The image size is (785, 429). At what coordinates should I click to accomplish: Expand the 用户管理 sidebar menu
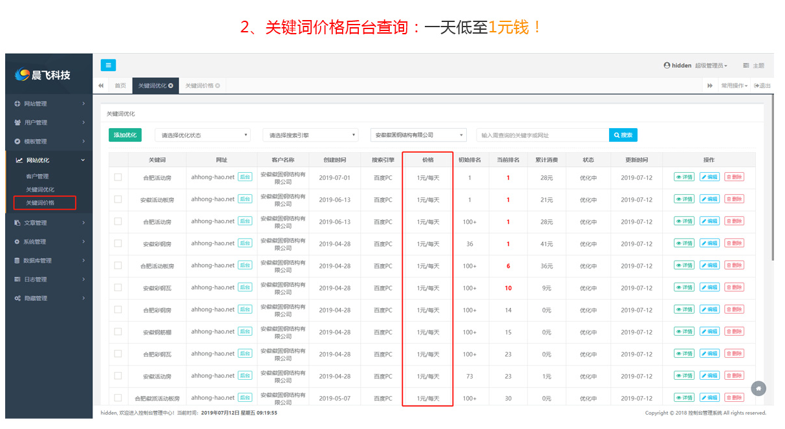(x=49, y=122)
